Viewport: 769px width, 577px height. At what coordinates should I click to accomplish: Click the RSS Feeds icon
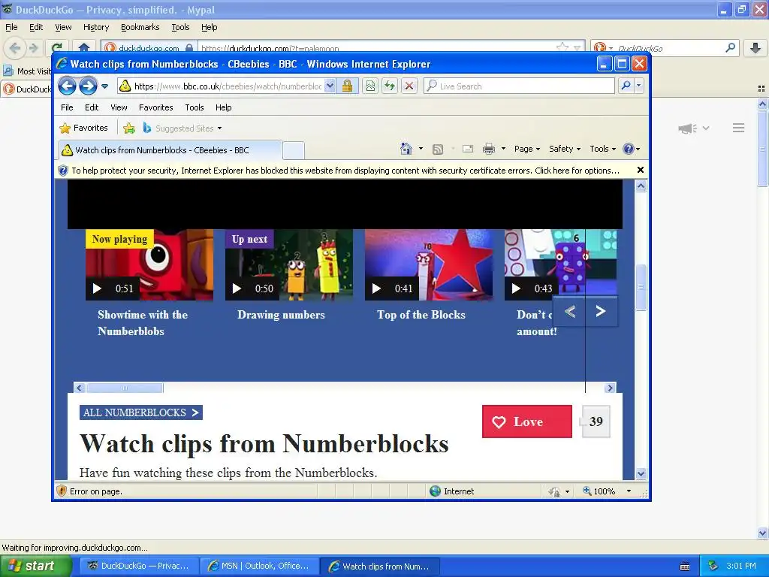coord(438,150)
